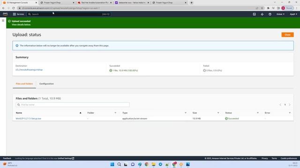Toggle the left navigation hamburger menu

pos(3,21)
